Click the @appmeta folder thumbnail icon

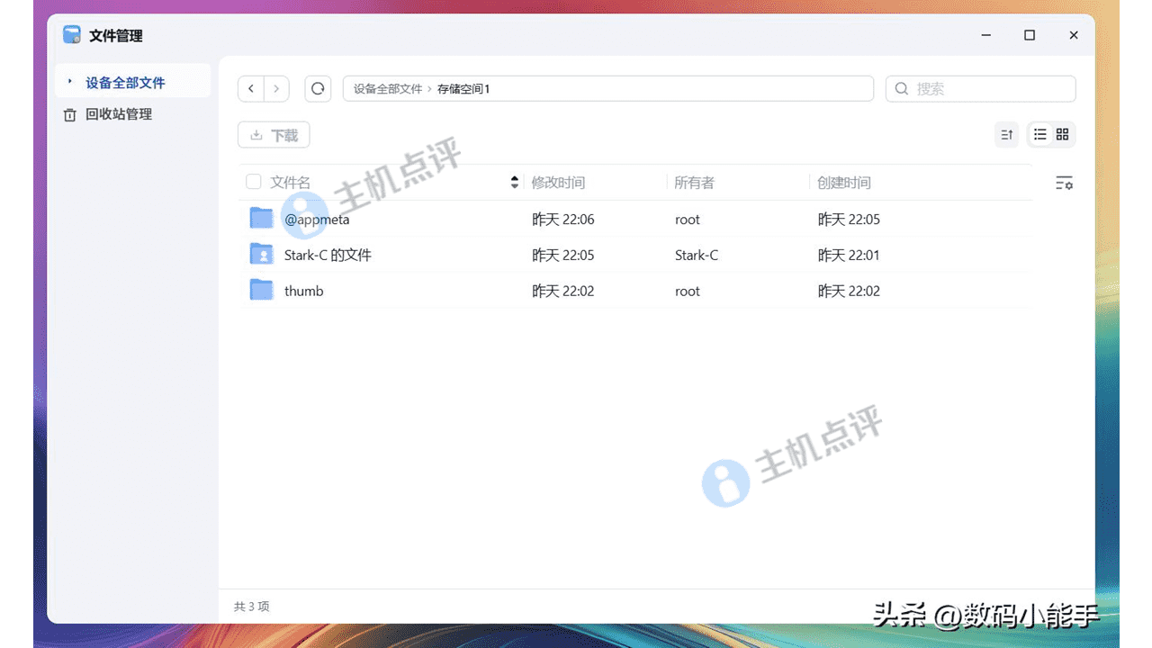pyautogui.click(x=261, y=217)
